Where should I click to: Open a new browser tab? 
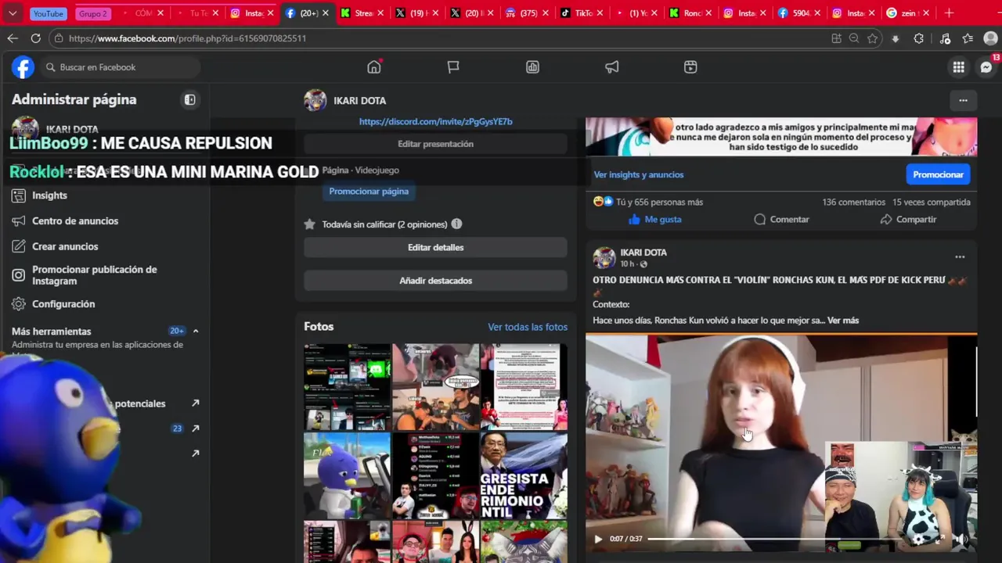(x=949, y=13)
